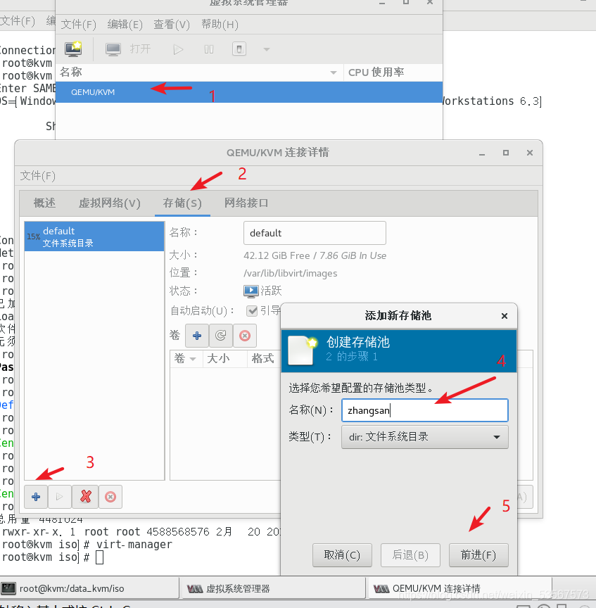Click the name input field showing zhangsan

coord(424,410)
